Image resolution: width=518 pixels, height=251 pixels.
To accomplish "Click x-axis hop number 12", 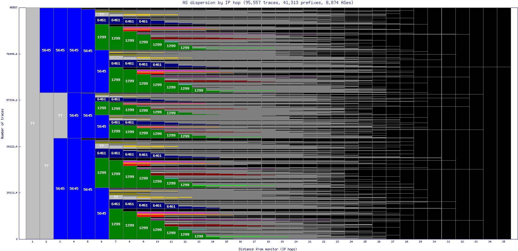I will 185,242.
